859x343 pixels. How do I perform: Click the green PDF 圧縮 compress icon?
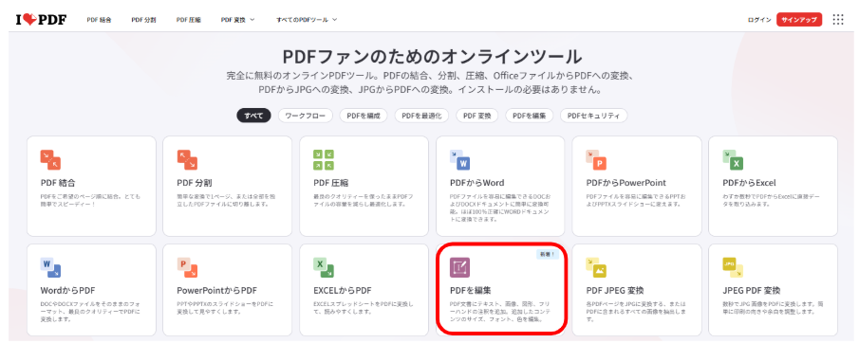[x=324, y=160]
